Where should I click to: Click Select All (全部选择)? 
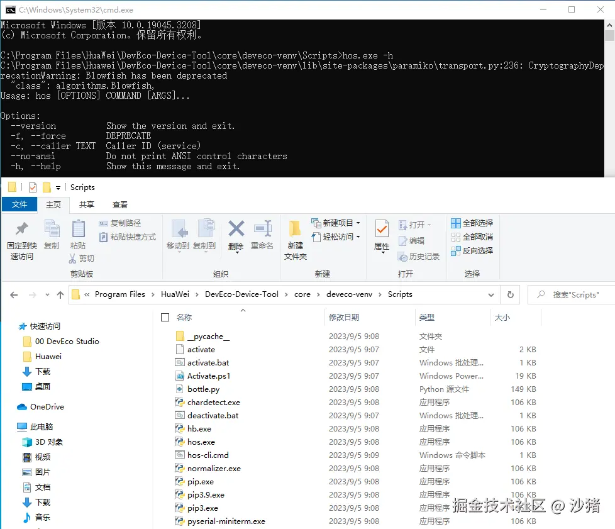472,223
